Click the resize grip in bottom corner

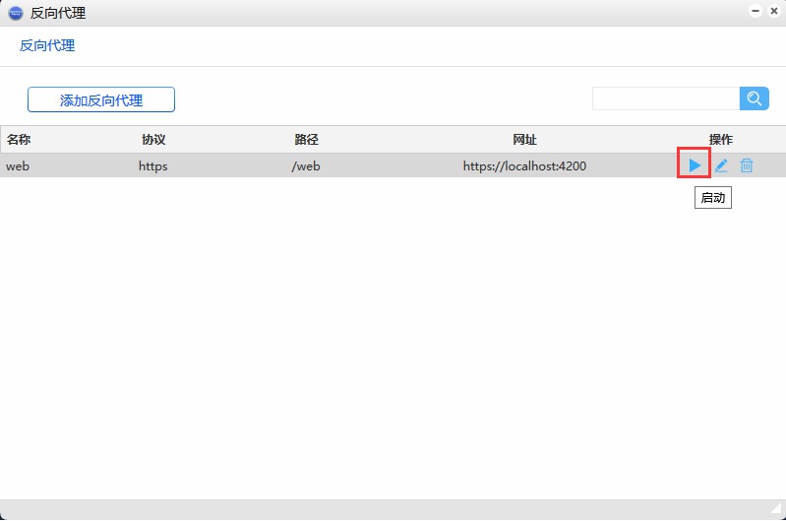click(x=776, y=510)
